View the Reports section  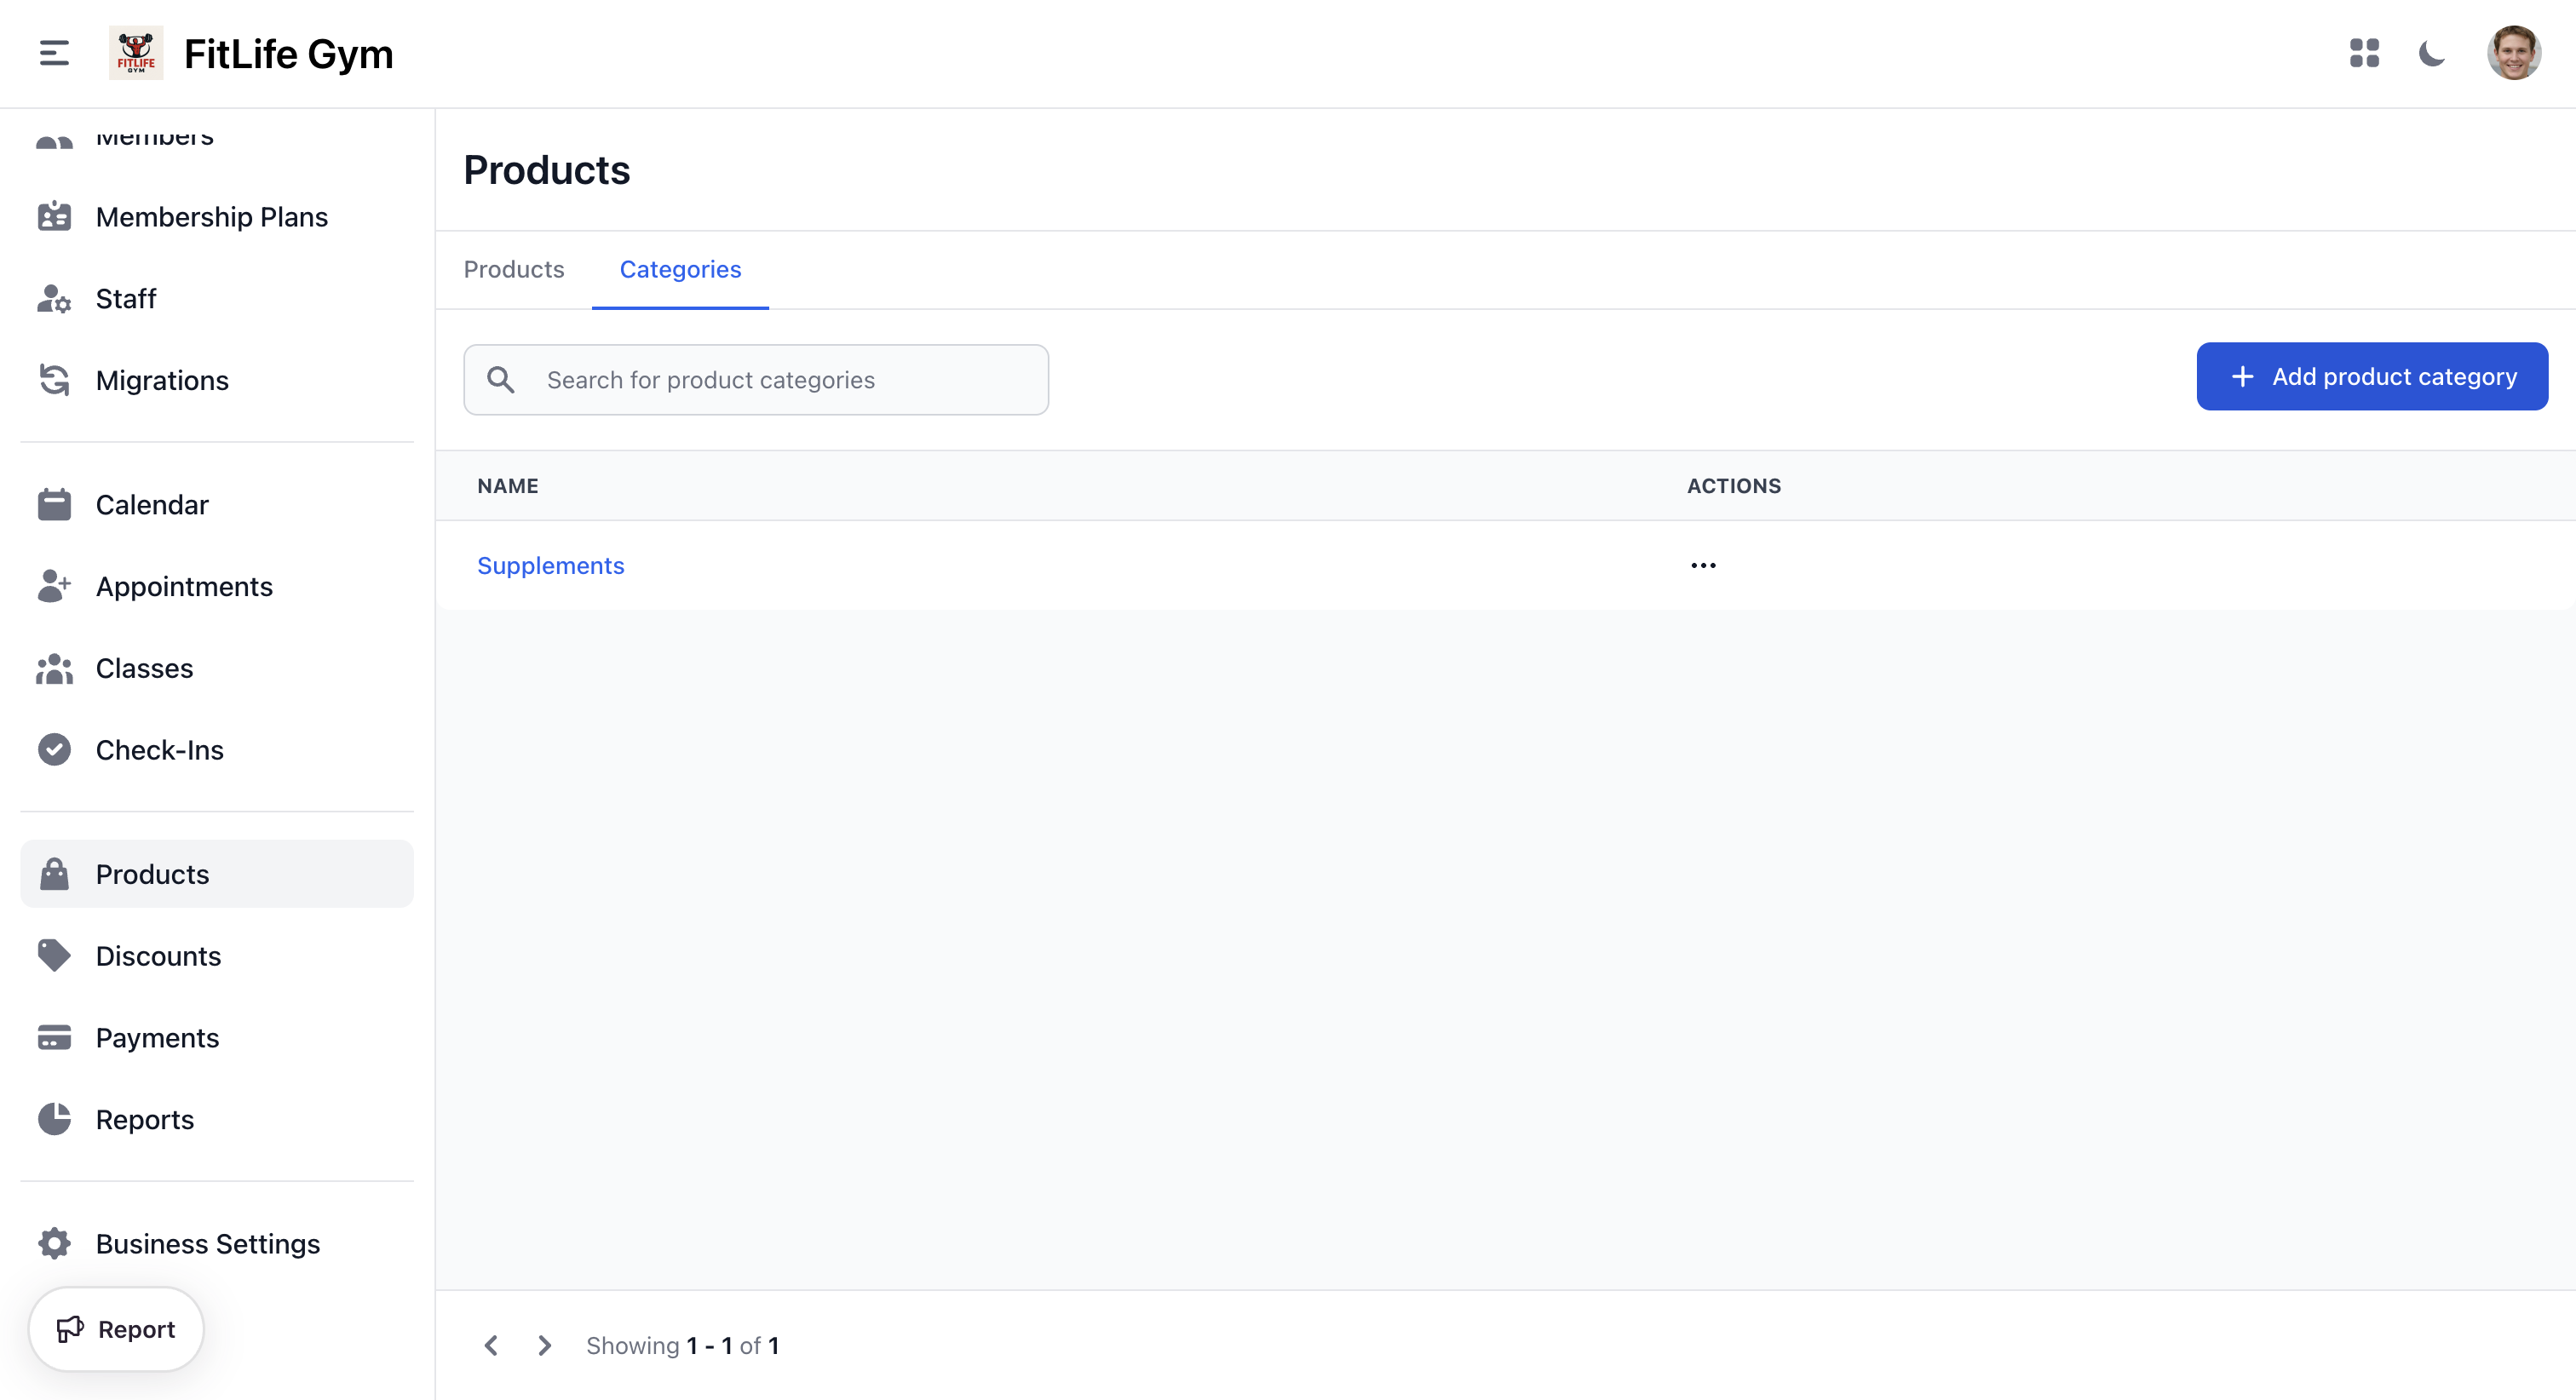click(x=144, y=1119)
